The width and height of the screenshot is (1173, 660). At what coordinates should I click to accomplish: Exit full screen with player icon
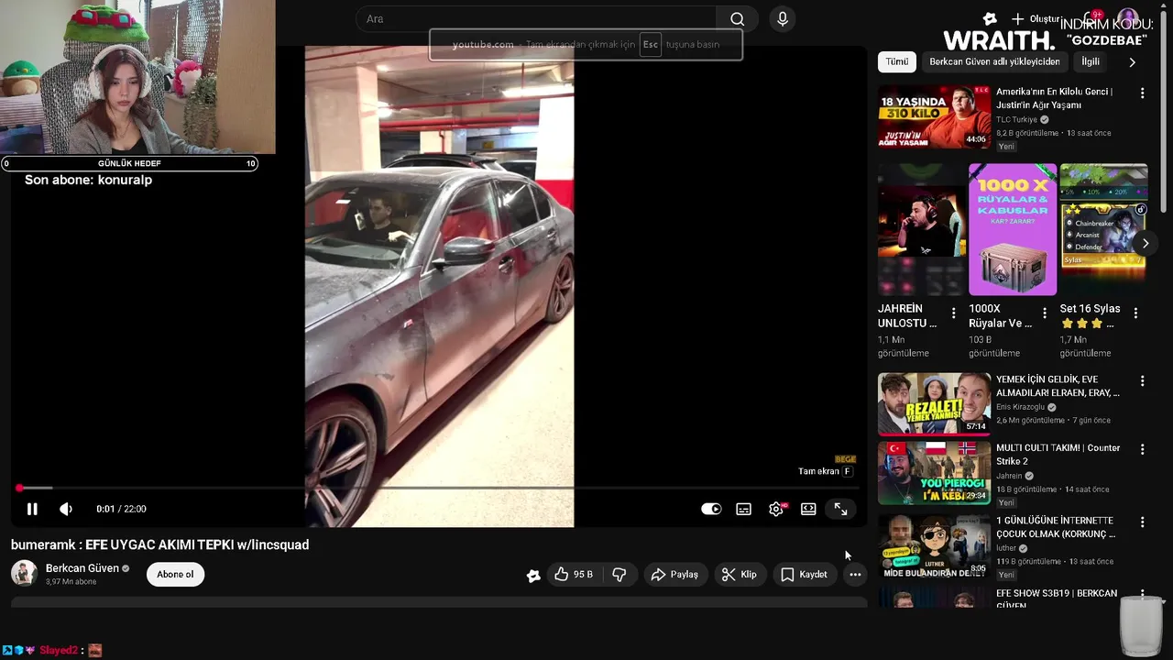point(840,509)
